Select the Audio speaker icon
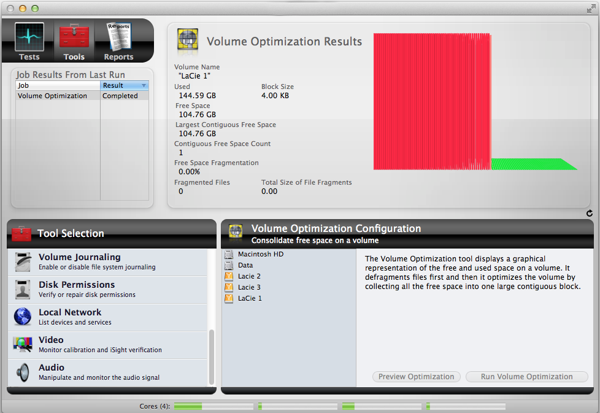Image resolution: width=600 pixels, height=413 pixels. (x=23, y=372)
